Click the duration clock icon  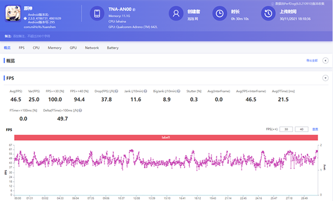click(x=220, y=13)
